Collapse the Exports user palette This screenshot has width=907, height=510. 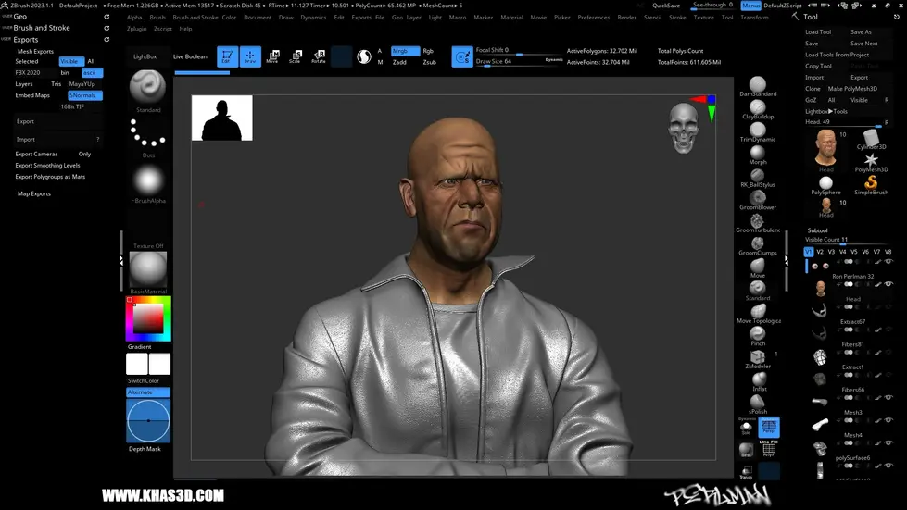click(25, 39)
